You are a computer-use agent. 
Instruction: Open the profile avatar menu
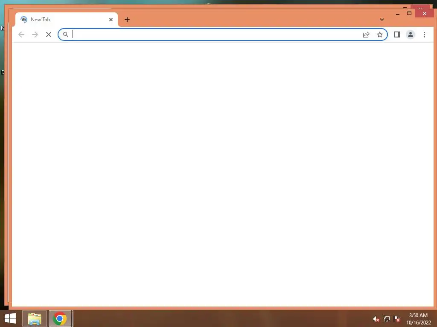410,34
